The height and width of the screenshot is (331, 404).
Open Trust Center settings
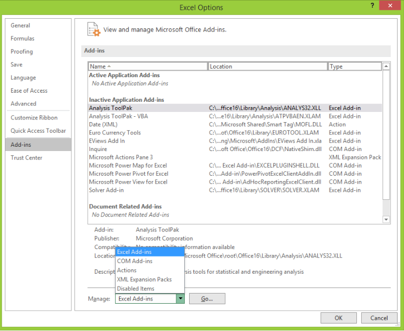[x=38, y=157]
